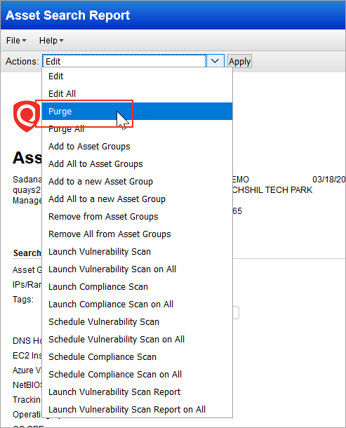Select Schedule Vulnerability Scan
346x428 pixels.
tap(137, 322)
